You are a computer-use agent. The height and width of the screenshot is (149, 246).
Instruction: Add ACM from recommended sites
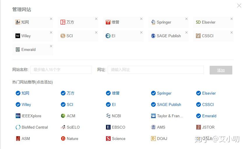68,116
